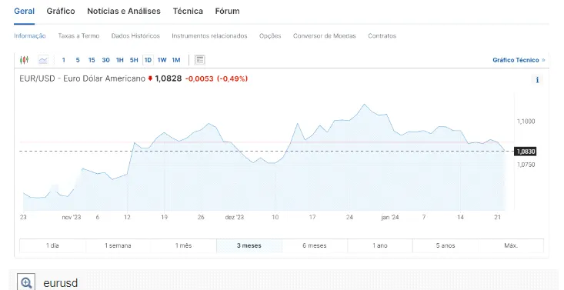Open Conversor de Moedas
Image resolution: width=564 pixels, height=290 pixels.
click(325, 36)
